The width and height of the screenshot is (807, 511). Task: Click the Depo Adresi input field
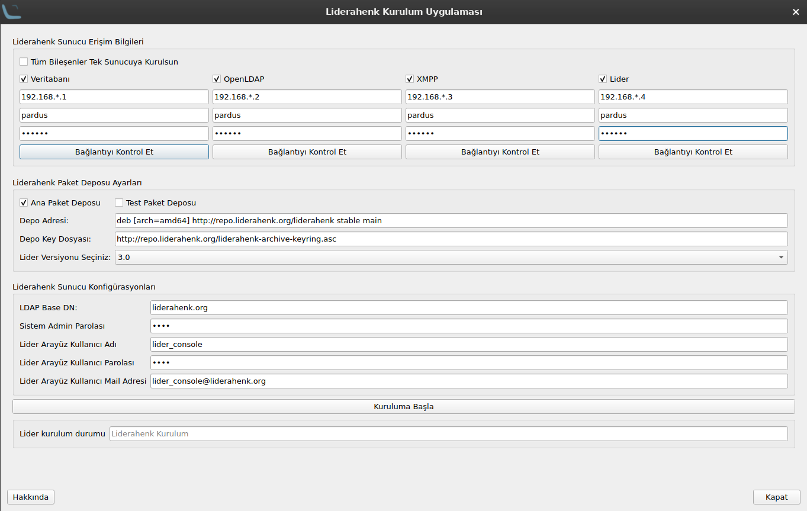[451, 221]
